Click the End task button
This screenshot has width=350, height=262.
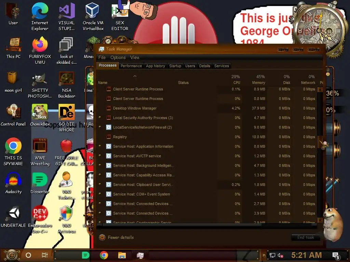tap(306, 237)
